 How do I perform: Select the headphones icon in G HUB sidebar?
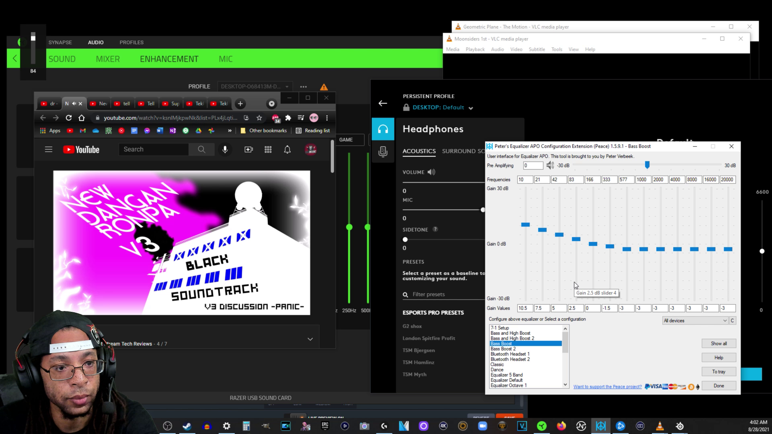pos(383,129)
